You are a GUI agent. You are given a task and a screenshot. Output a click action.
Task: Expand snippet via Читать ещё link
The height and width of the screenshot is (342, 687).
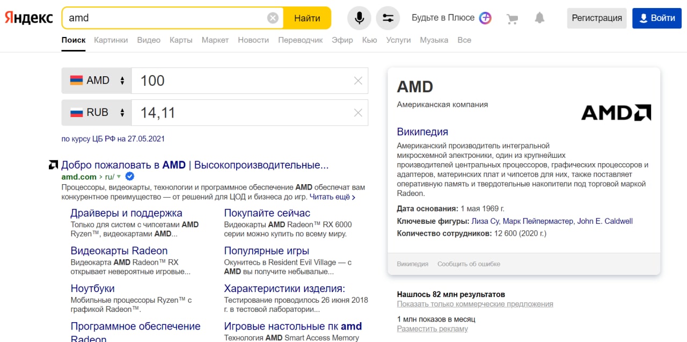tap(332, 197)
